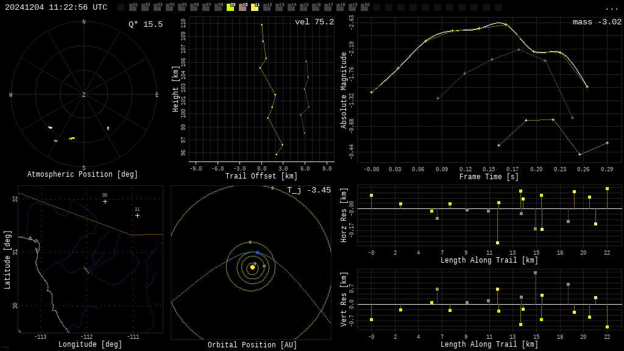Click the mass -3.02 readout

pyautogui.click(x=597, y=22)
